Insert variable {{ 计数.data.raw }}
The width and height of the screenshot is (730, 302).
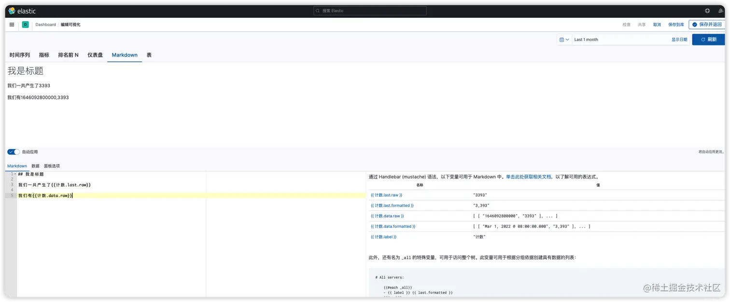(x=387, y=216)
